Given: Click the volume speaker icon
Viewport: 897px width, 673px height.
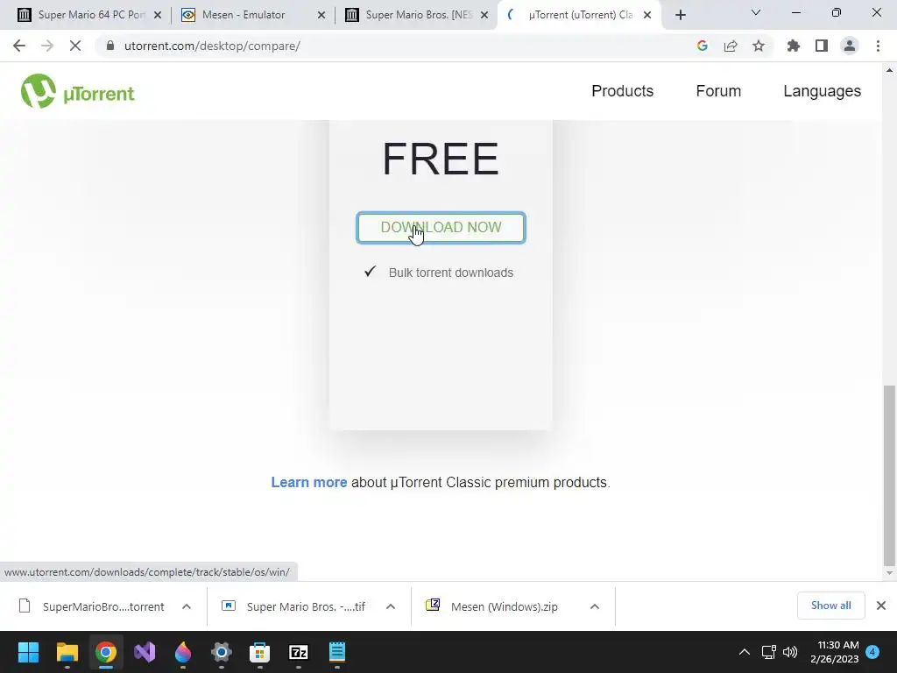Looking at the screenshot, I should coord(790,652).
